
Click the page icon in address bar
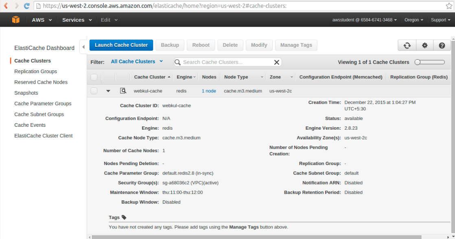pyautogui.click(x=38, y=6)
